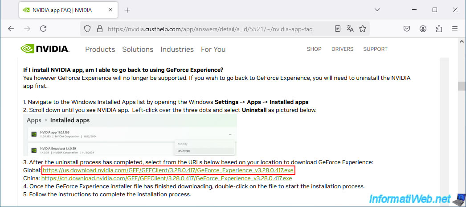This screenshot has height=207, width=466.
Task: Open the Firefox account icon
Action: pyautogui.click(x=423, y=29)
